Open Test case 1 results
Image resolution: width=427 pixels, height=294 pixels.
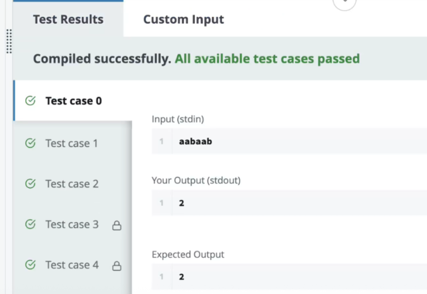[x=72, y=143]
